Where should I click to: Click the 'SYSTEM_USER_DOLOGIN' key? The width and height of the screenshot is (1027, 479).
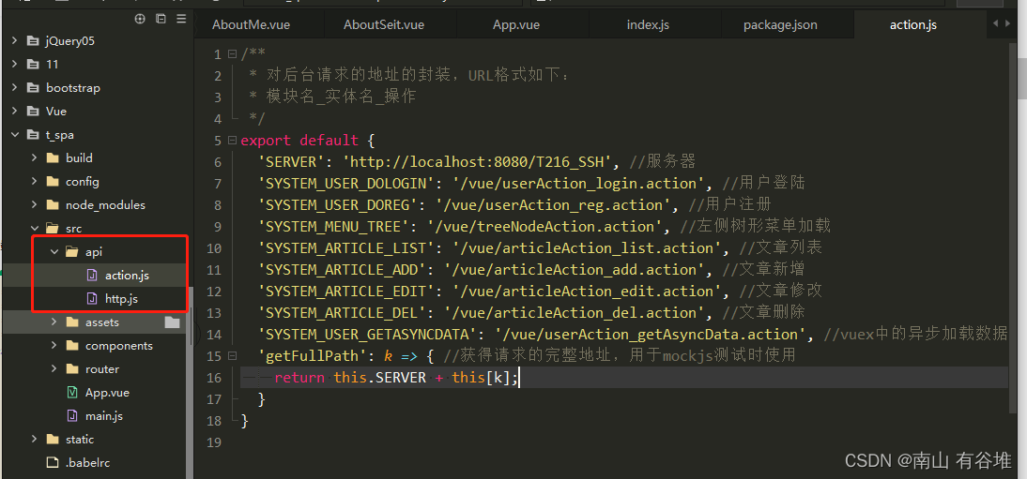point(346,183)
